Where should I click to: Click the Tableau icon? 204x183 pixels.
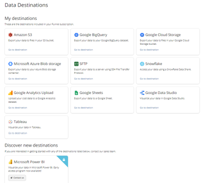(x=10, y=122)
